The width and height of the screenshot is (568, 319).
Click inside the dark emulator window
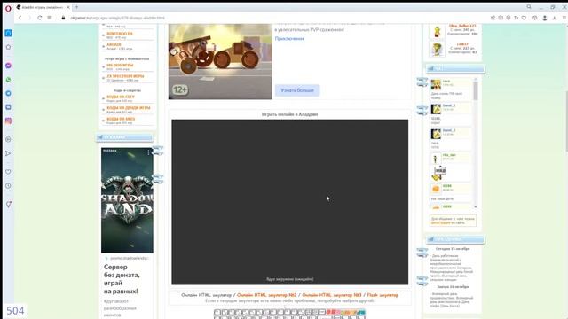(290, 202)
